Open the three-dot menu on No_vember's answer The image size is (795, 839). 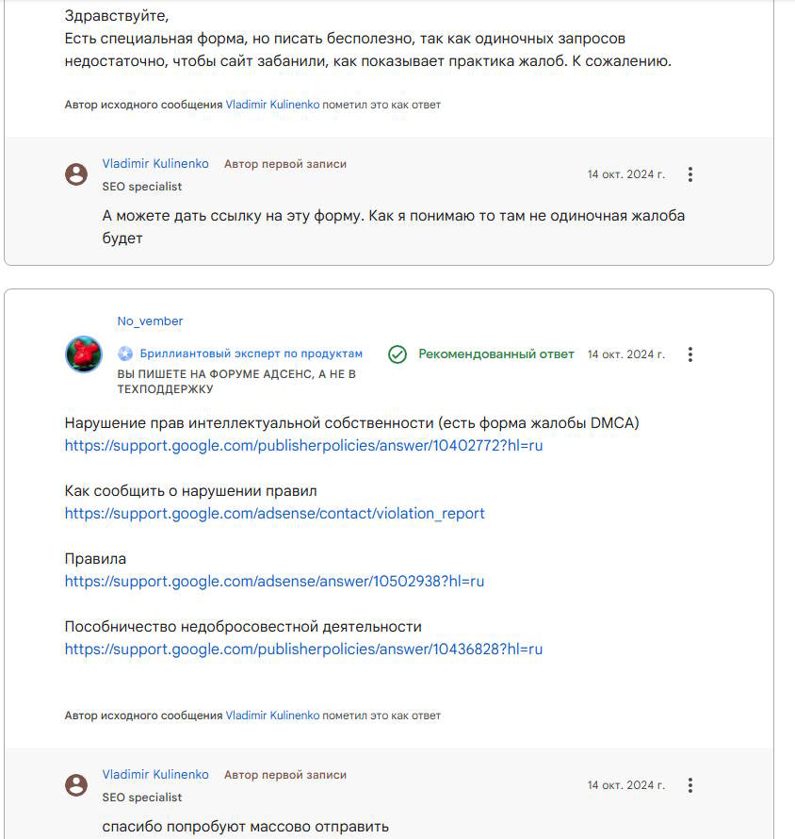coord(690,354)
